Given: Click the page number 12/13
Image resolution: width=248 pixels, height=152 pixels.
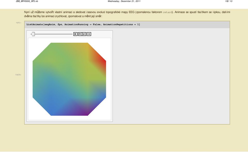Looking at the screenshot, I should pyautogui.click(x=229, y=1).
